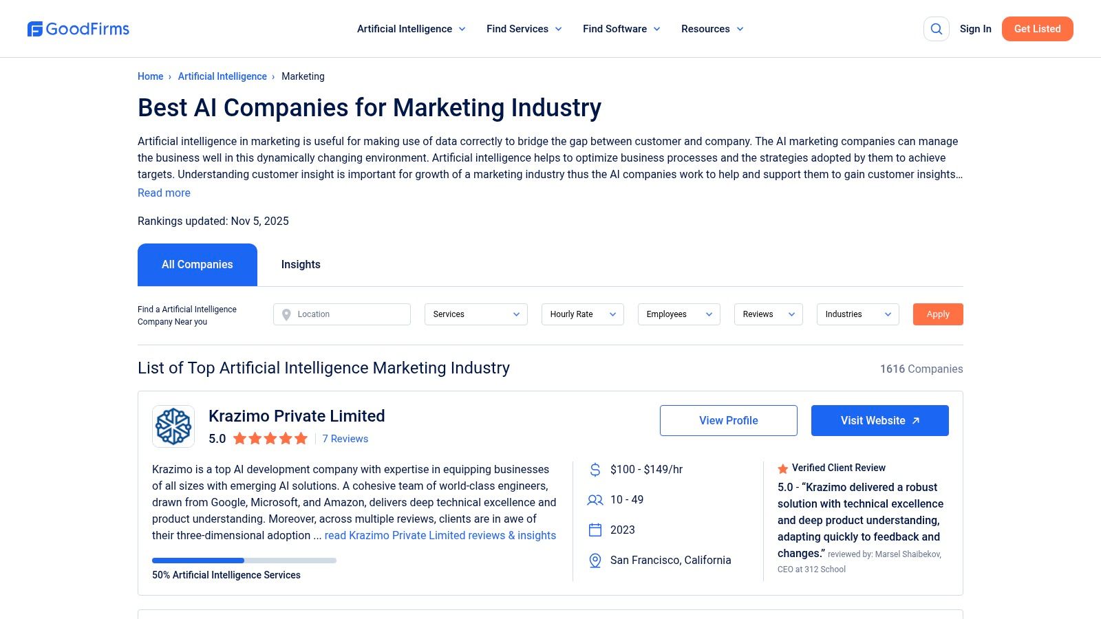Click the Apply filter button
This screenshot has width=1101, height=619.
point(938,314)
